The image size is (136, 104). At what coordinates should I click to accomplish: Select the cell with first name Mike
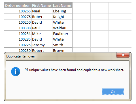(42, 34)
